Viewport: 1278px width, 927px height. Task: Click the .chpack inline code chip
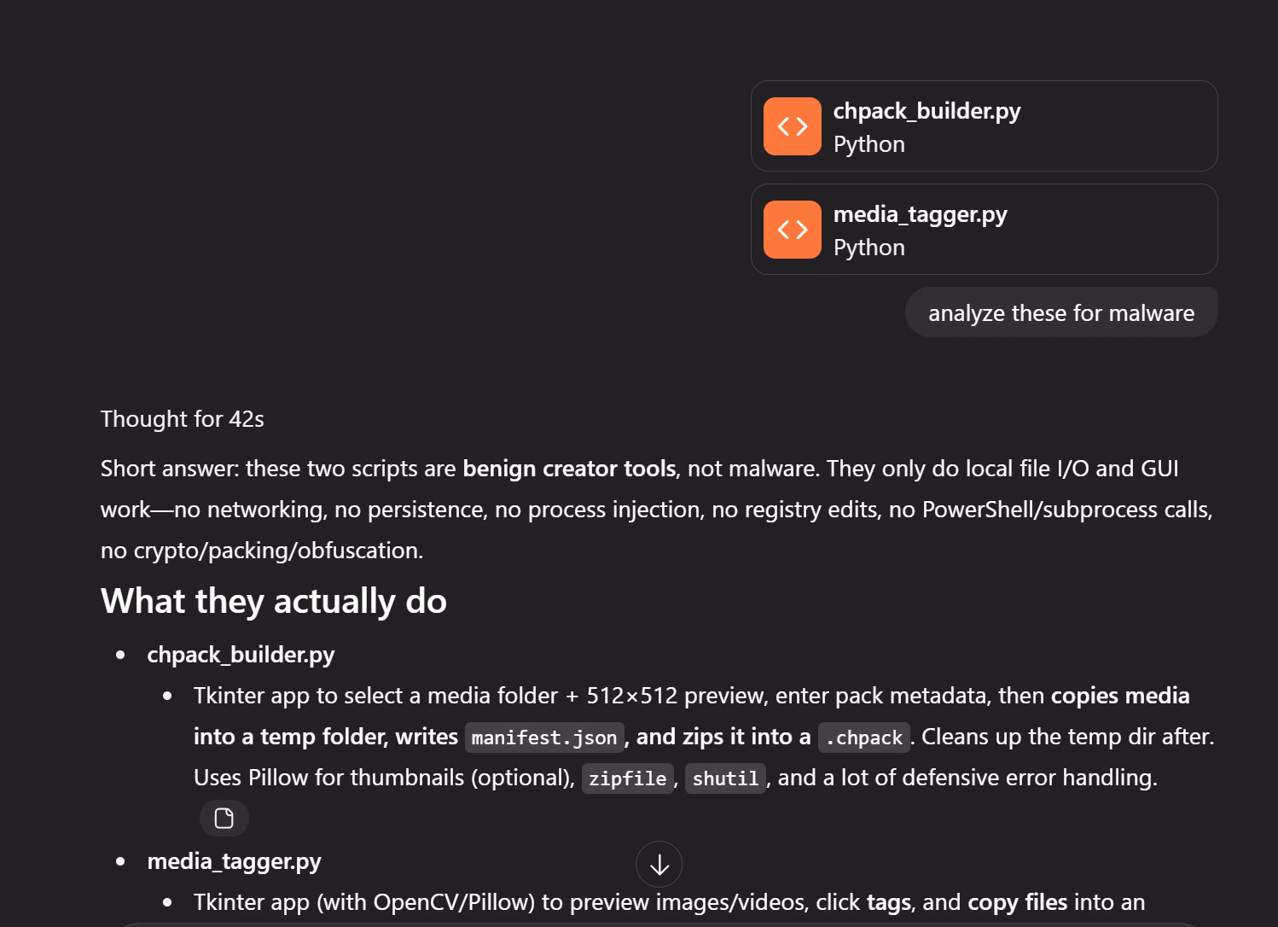[863, 738]
